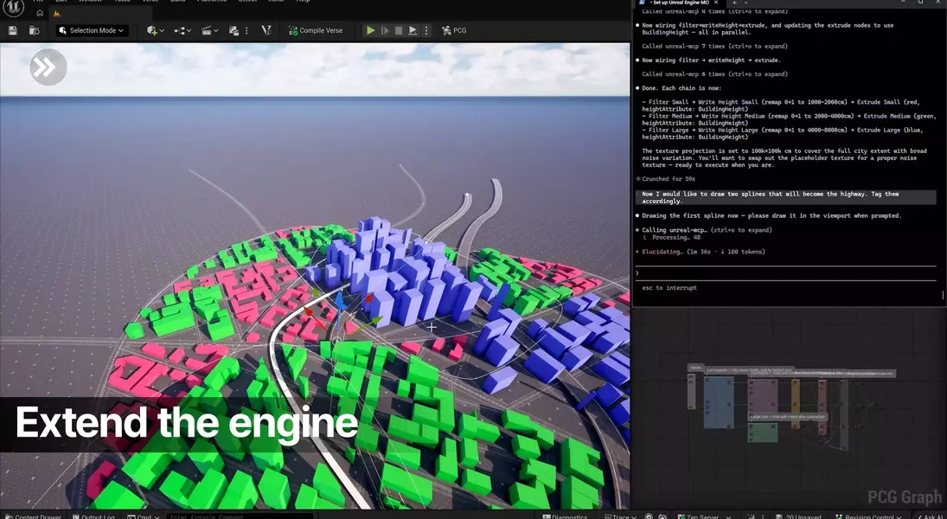Click the launch icon right of Stop

[413, 30]
